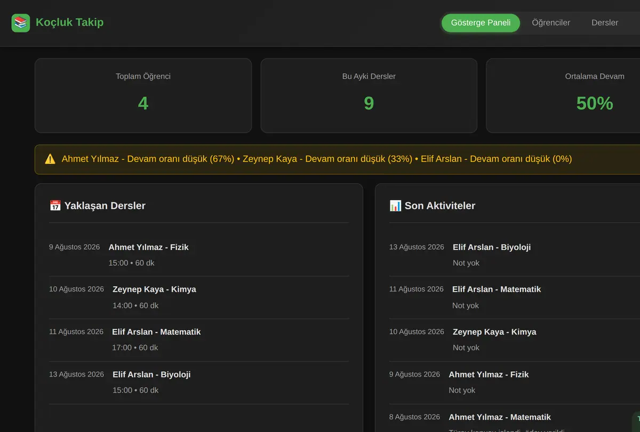This screenshot has width=640, height=432.
Task: Click the Son Aktiviteler panel heading
Action: point(439,206)
